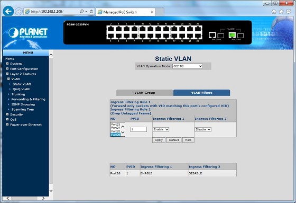Viewport: 296px width, 203px height.
Task: Click the browser forward arrow button
Action: 18,12
